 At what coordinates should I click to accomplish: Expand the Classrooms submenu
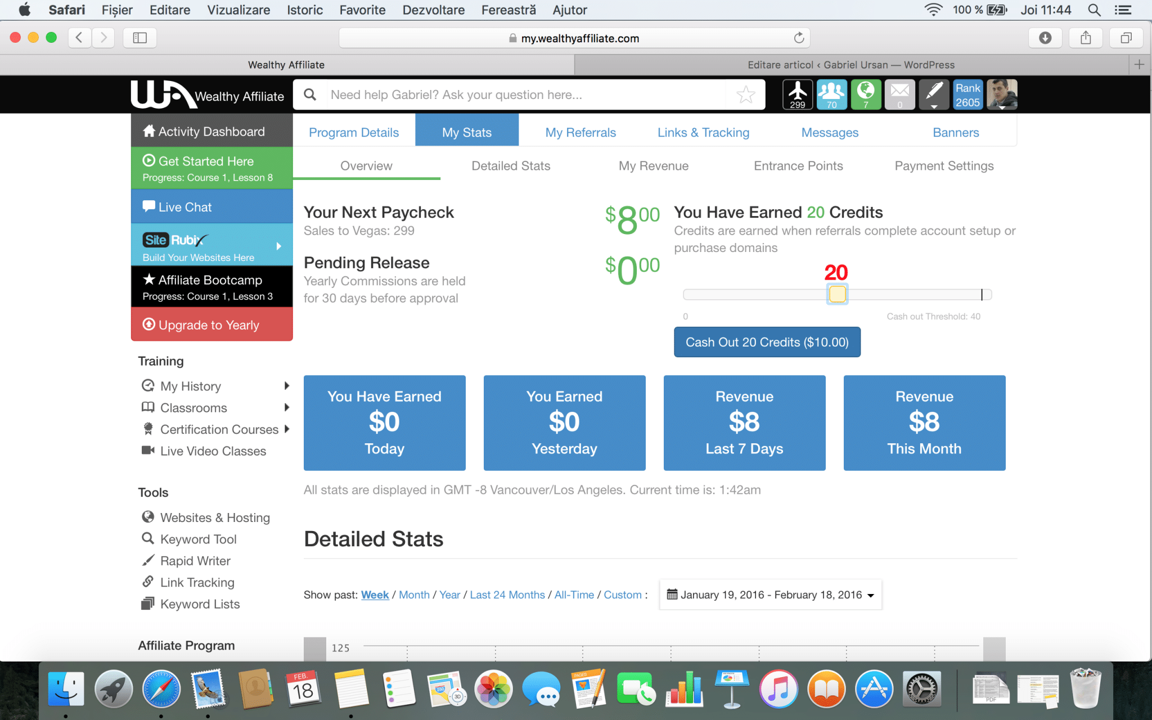pyautogui.click(x=287, y=407)
